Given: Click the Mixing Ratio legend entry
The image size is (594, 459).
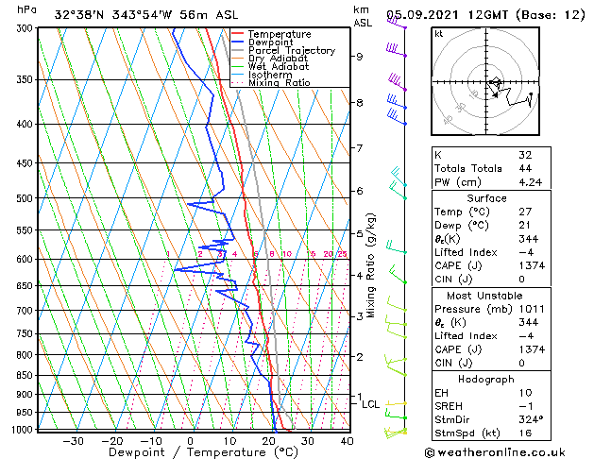Looking at the screenshot, I should click(x=280, y=82).
